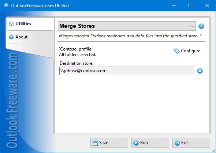The width and height of the screenshot is (216, 153).
Task: Click the home icon beside Utilities
Action: pyautogui.click(x=11, y=24)
